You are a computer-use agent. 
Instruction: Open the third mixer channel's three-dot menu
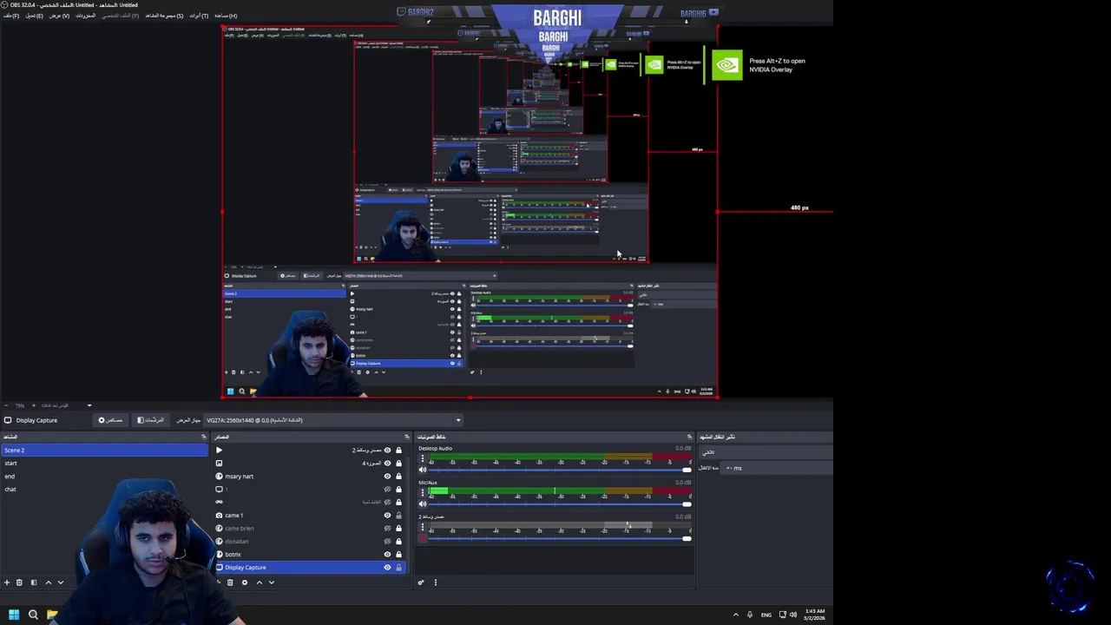pyautogui.click(x=423, y=527)
